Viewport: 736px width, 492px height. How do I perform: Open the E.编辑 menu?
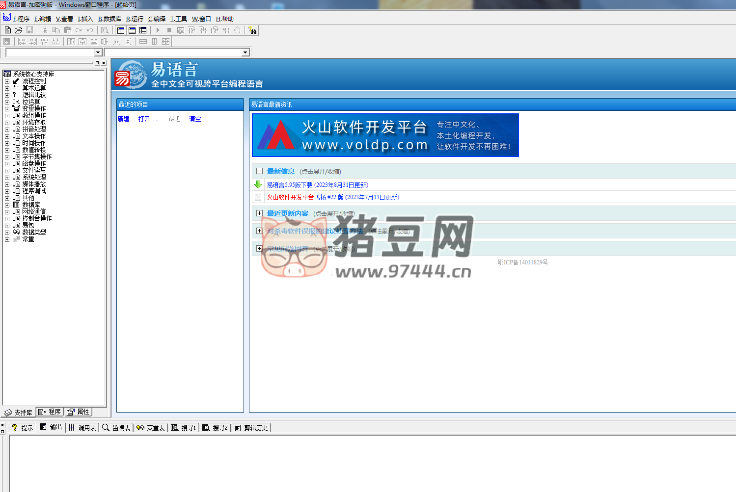43,19
